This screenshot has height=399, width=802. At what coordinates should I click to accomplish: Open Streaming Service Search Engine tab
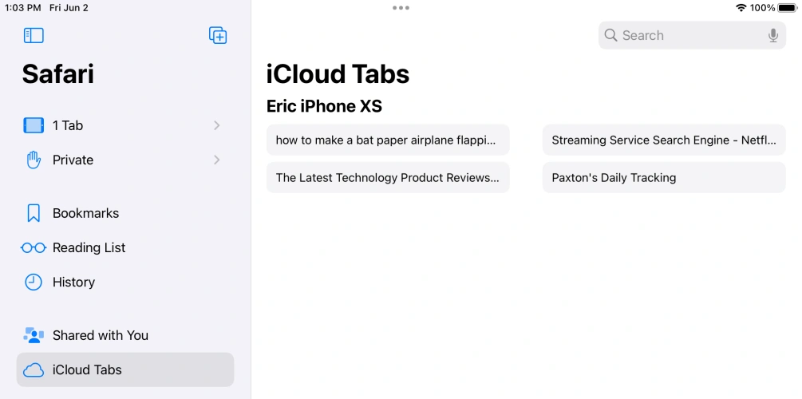click(x=664, y=140)
